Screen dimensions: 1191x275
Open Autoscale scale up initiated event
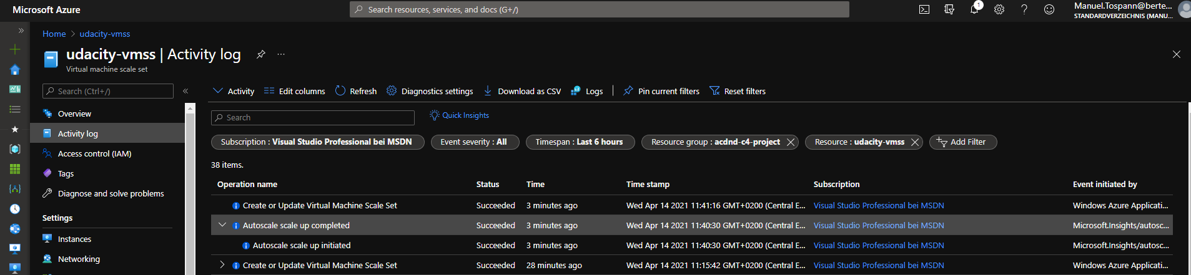[x=302, y=245]
